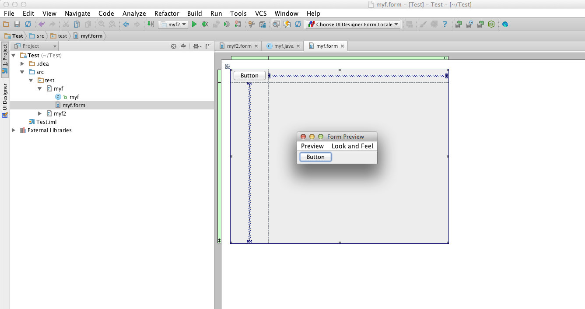Click Button in the Form Preview window
Image resolution: width=585 pixels, height=309 pixels.
coord(315,157)
